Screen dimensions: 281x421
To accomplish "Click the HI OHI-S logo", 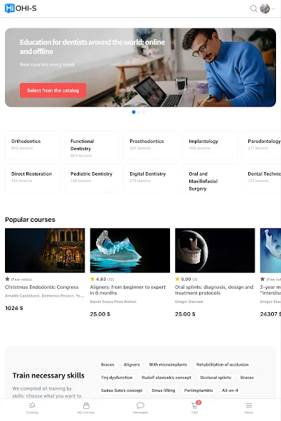I will [21, 9].
